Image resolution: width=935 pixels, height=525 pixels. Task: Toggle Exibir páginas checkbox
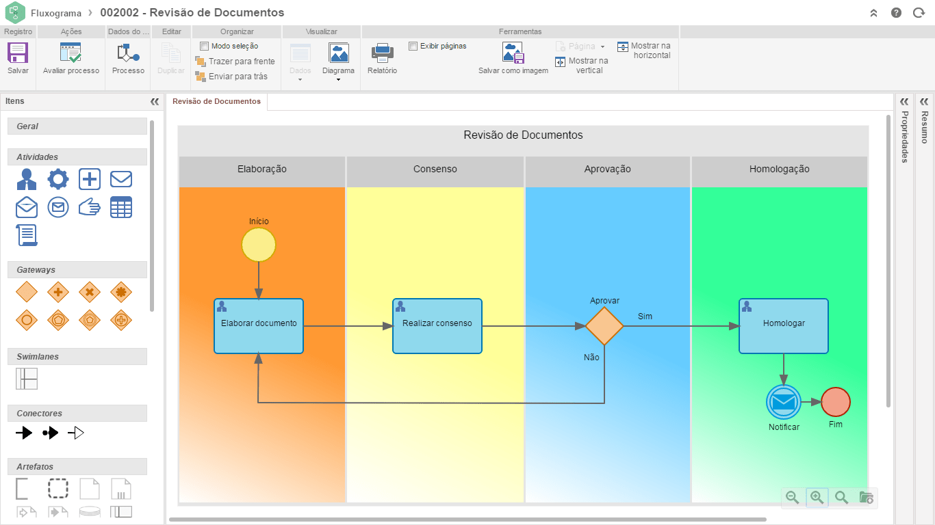pos(413,46)
